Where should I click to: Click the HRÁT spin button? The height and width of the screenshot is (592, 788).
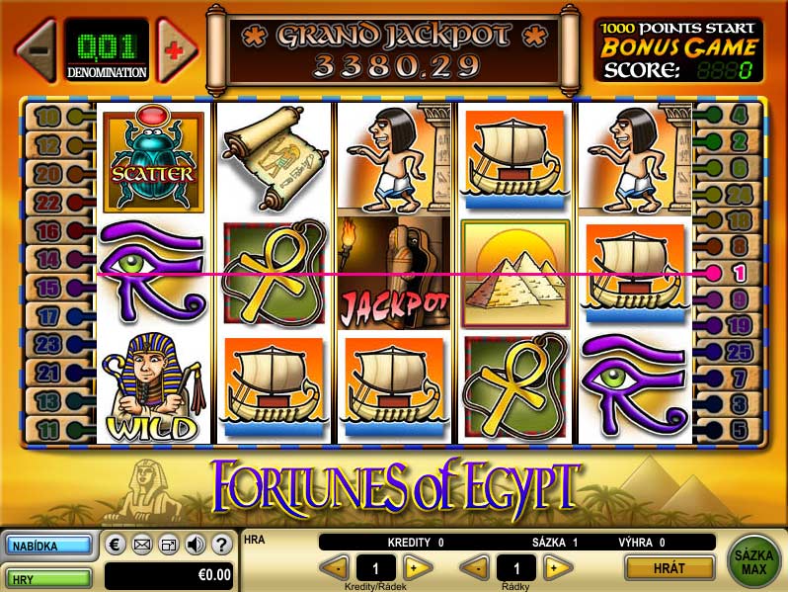pyautogui.click(x=670, y=568)
